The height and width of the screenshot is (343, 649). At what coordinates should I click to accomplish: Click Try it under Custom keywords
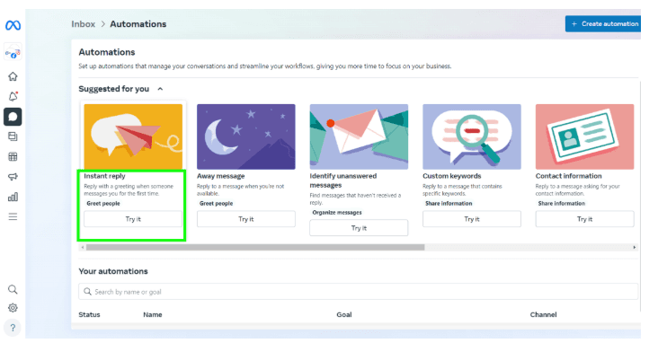coord(472,219)
